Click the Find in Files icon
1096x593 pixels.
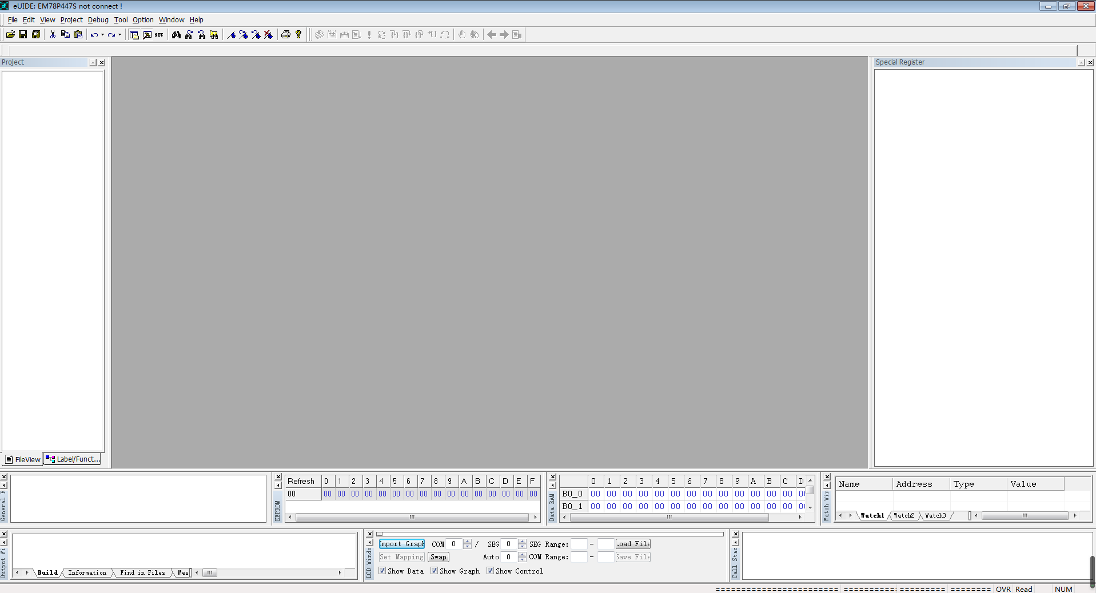pyautogui.click(x=214, y=35)
